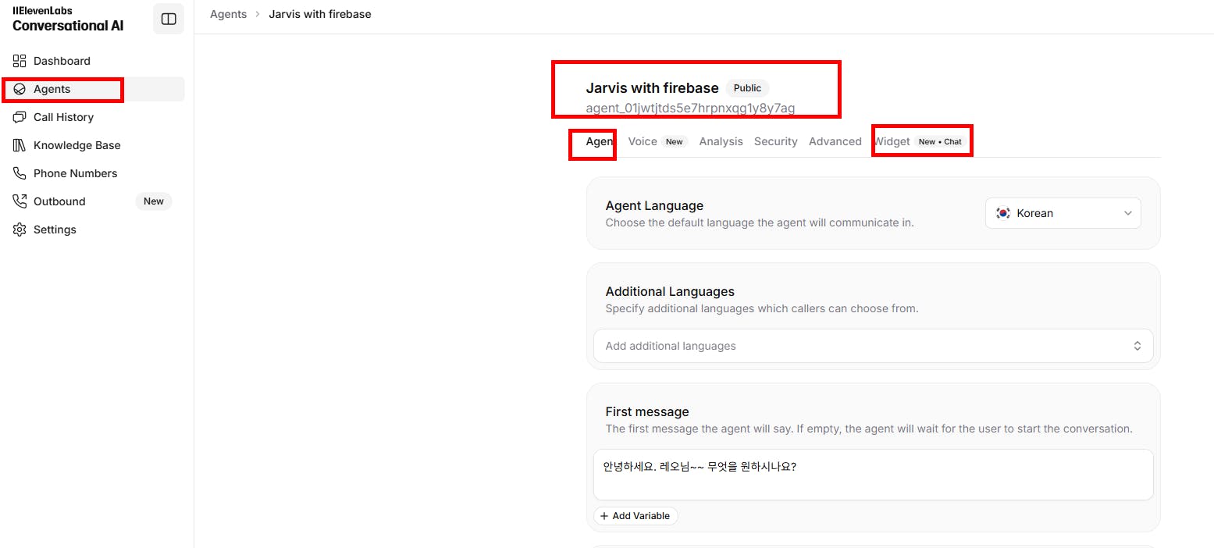Click the Agents icon in sidebar
This screenshot has height=548, width=1214.
[20, 89]
